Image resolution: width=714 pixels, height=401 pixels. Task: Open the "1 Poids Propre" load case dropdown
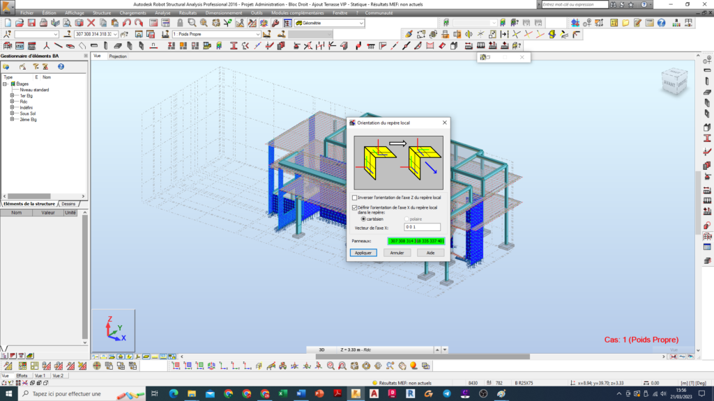click(x=258, y=34)
